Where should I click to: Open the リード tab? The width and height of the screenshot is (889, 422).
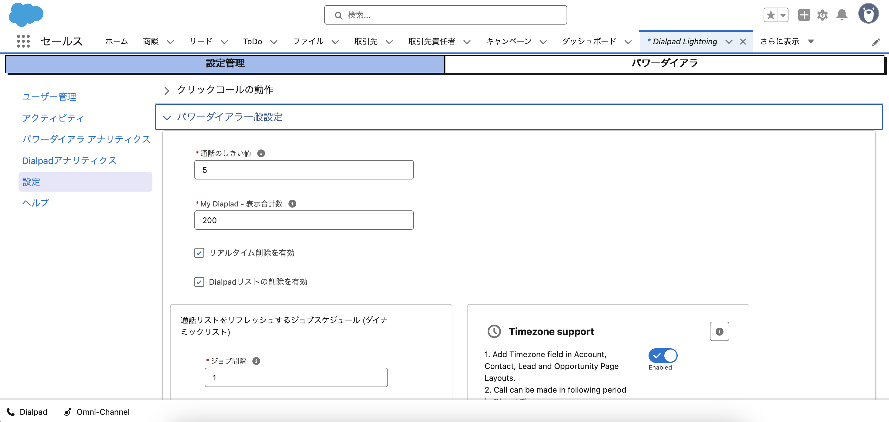[x=201, y=41]
